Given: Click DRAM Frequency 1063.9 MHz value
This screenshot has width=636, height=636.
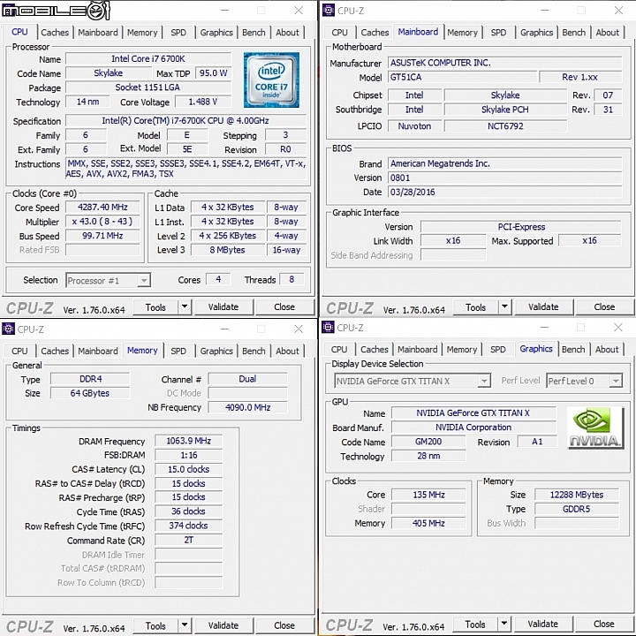Looking at the screenshot, I should [x=189, y=441].
